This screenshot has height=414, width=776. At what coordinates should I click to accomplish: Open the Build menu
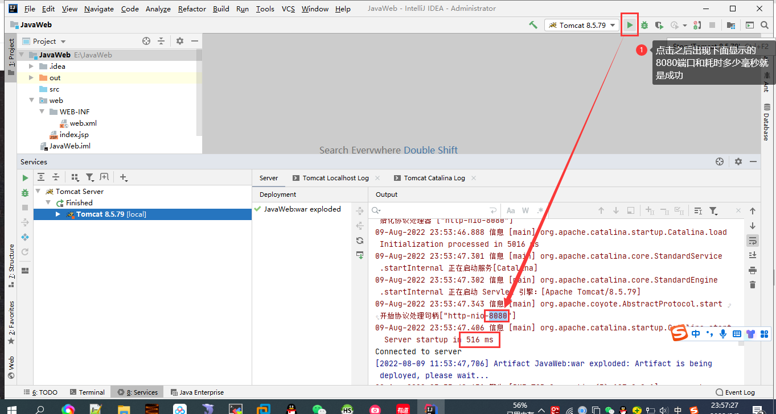(x=221, y=9)
